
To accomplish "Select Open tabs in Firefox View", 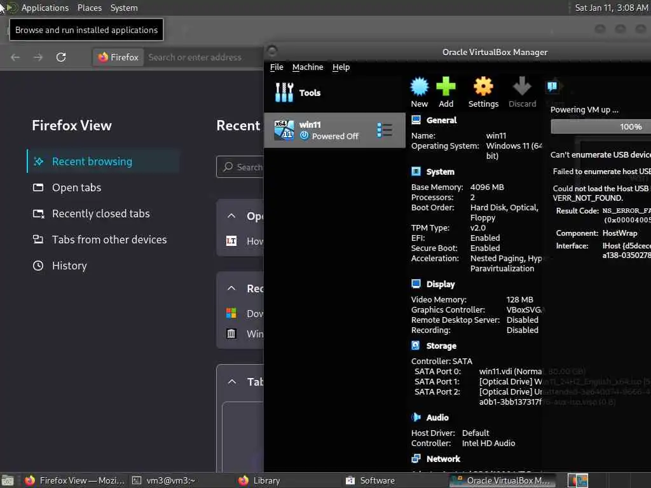I will [x=104, y=187].
